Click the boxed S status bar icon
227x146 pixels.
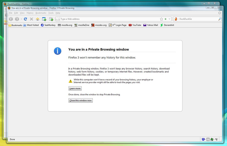click(208, 139)
